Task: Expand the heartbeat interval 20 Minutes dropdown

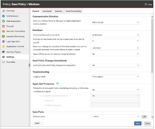Action: [115, 35]
